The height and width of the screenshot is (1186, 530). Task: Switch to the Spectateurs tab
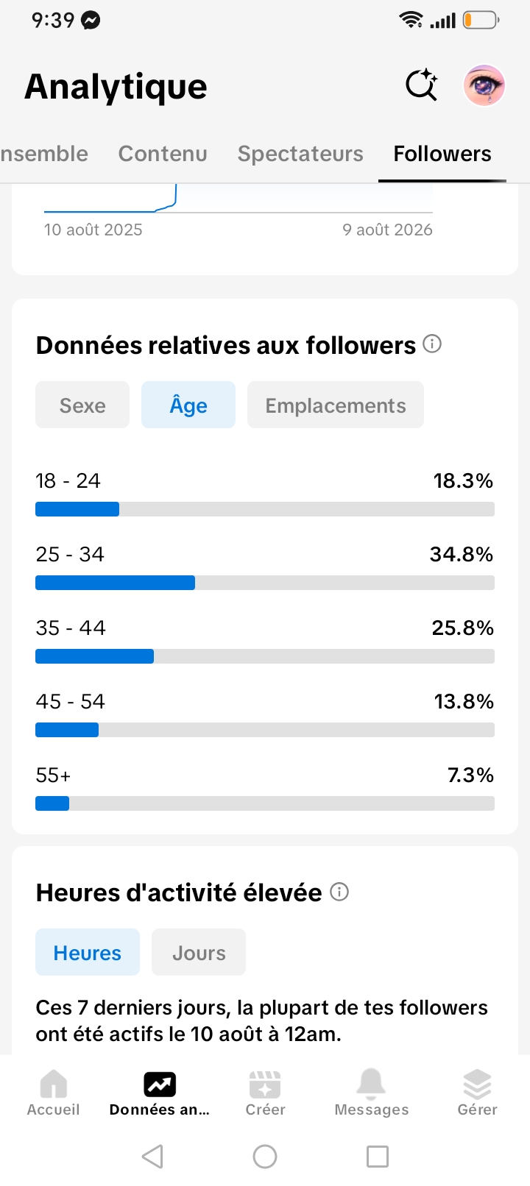300,154
